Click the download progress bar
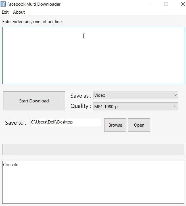 pos(93,149)
